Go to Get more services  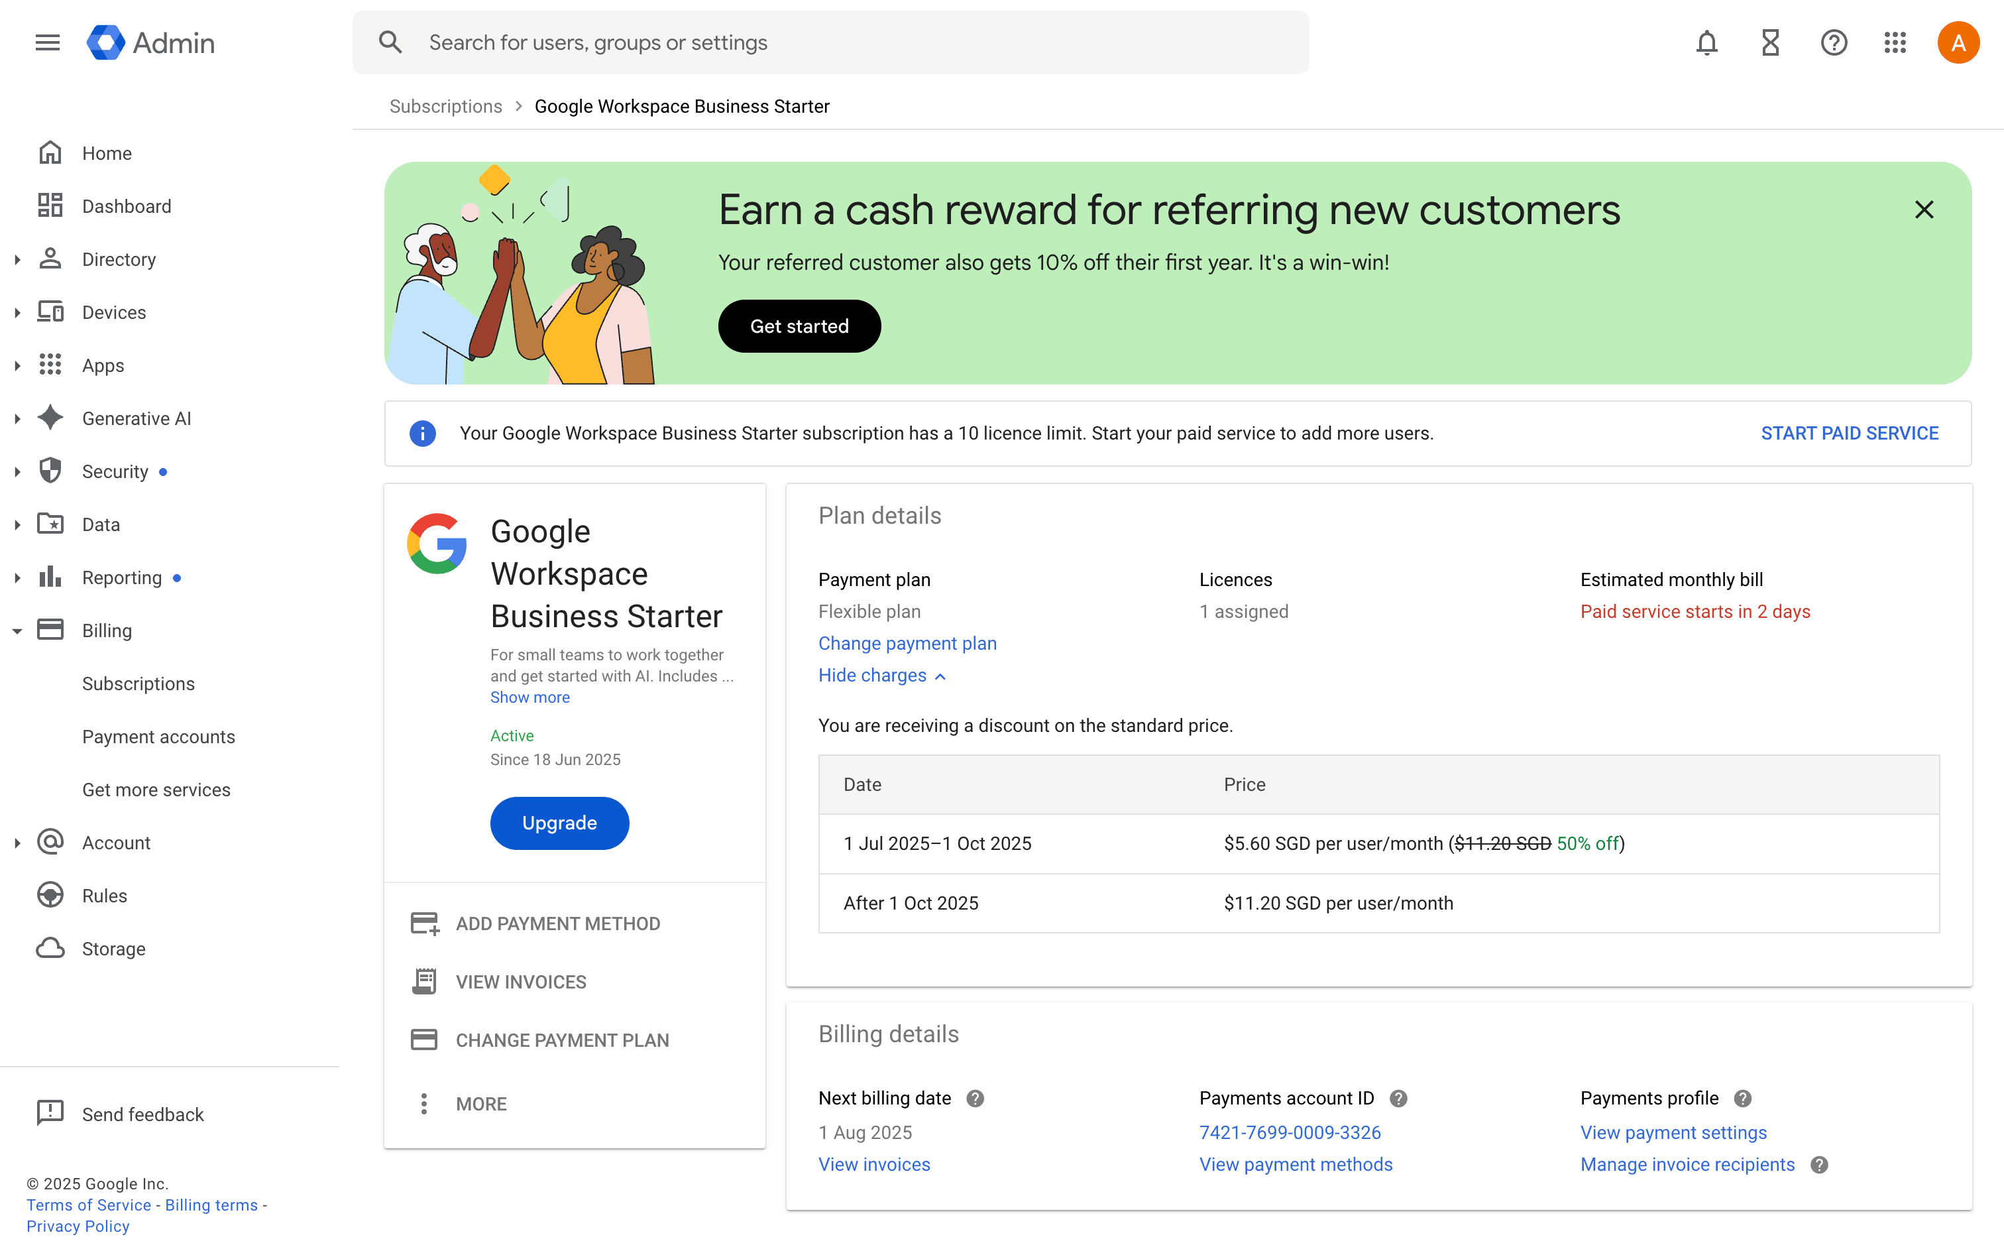coord(156,790)
